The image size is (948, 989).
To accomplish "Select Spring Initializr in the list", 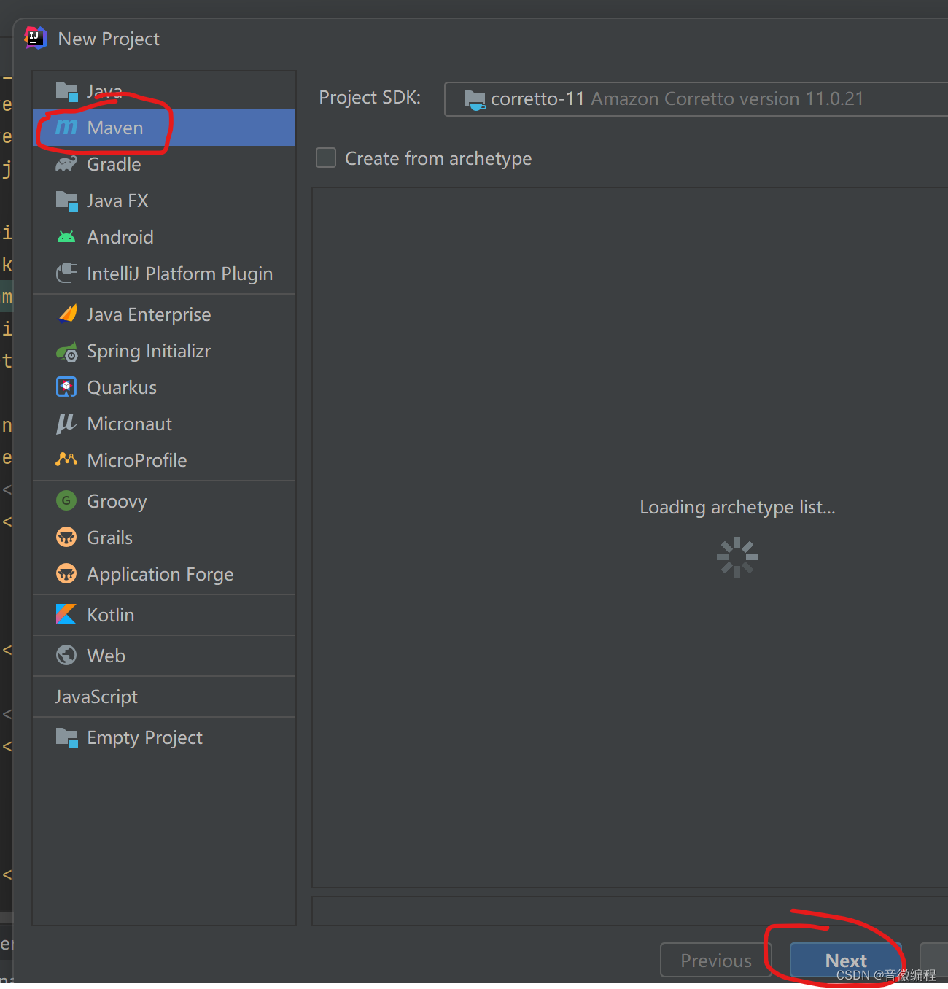I will (164, 351).
